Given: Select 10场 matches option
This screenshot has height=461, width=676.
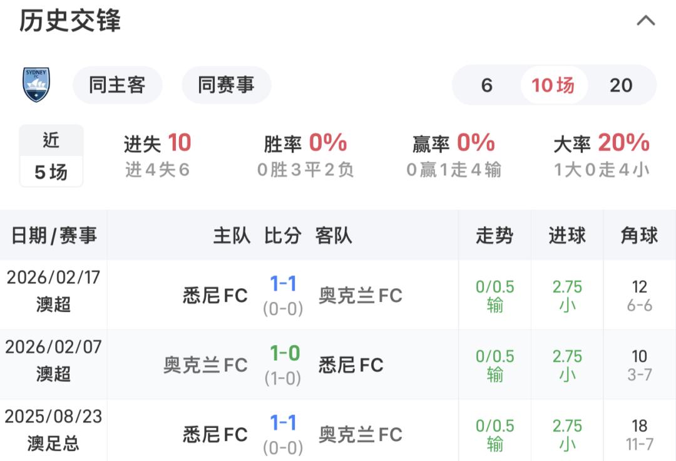Looking at the screenshot, I should [553, 85].
